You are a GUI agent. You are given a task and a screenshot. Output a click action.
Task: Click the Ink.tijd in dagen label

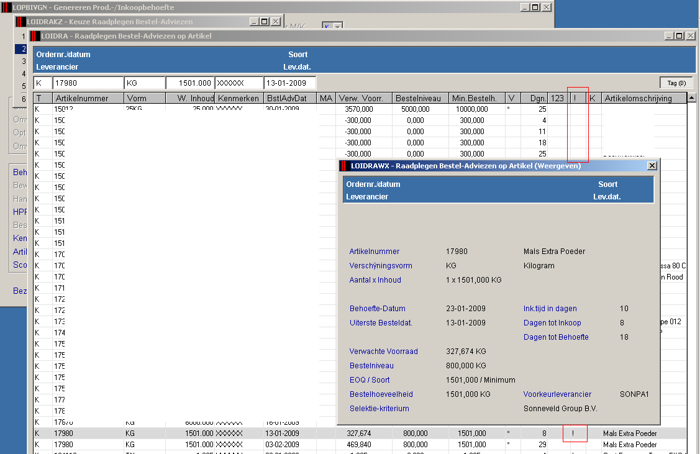(x=550, y=309)
